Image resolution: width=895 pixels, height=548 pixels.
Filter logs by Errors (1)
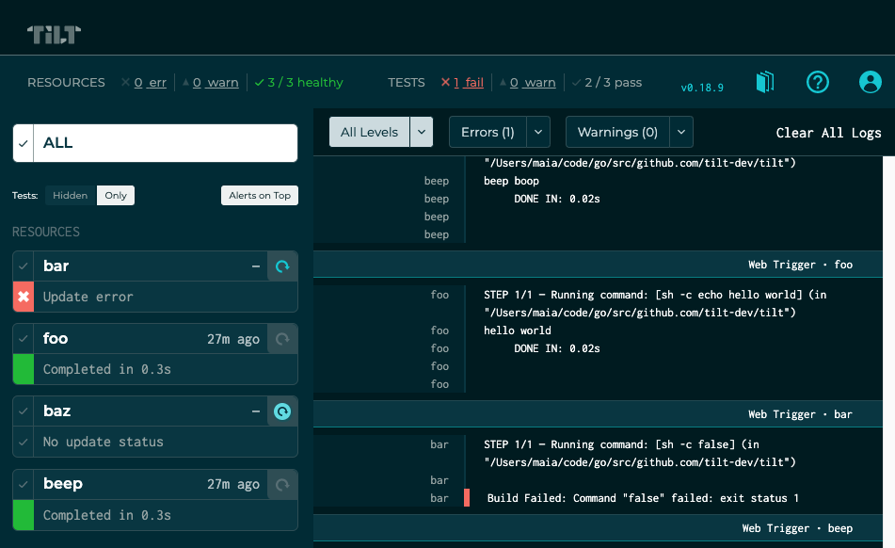coord(487,132)
